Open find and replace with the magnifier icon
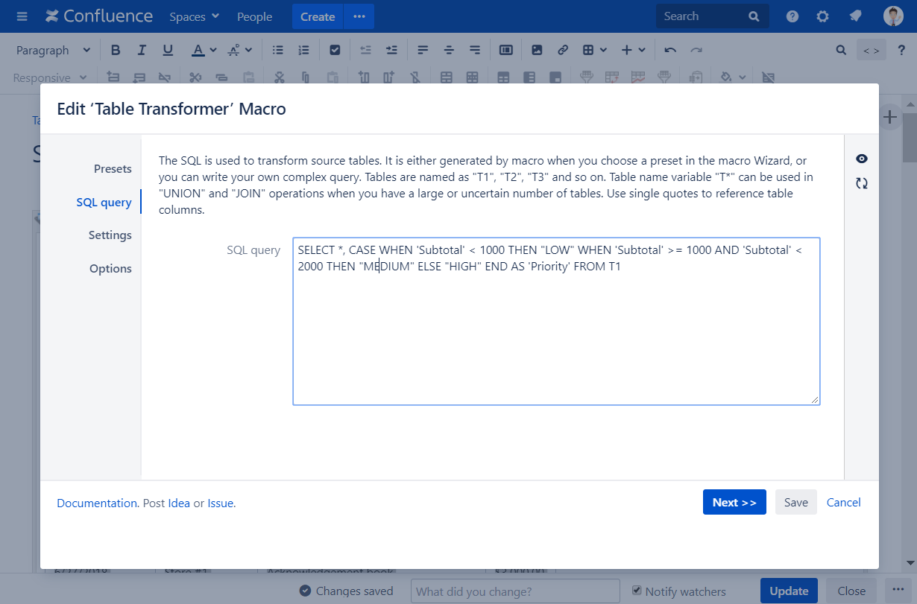Viewport: 917px width, 604px height. click(x=841, y=49)
